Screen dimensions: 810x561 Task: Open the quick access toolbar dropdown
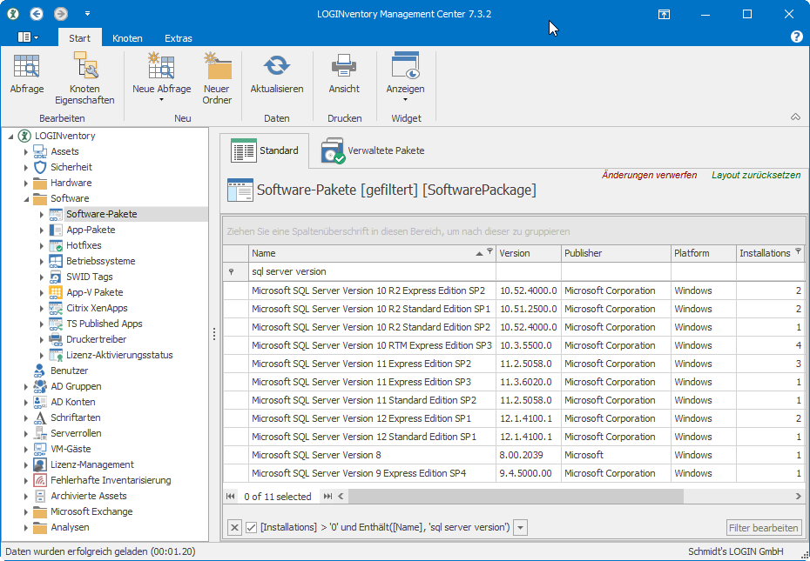click(87, 13)
